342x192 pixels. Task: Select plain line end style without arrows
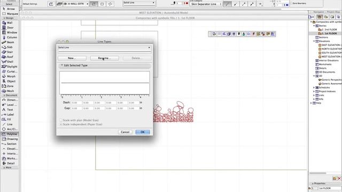(x=227, y=4)
